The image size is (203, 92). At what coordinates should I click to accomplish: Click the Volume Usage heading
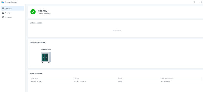click(36, 23)
